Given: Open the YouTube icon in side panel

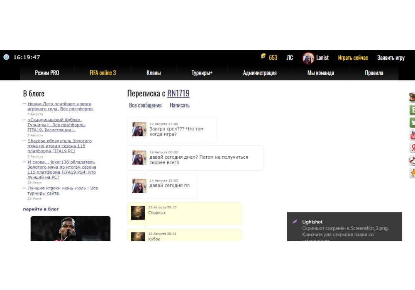Looking at the screenshot, I should click(412, 135).
